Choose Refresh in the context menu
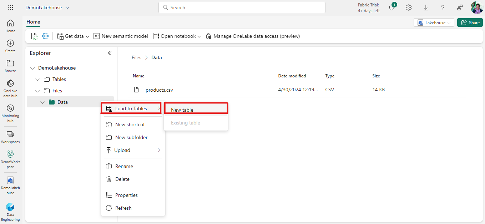485x224 pixels. [133, 208]
